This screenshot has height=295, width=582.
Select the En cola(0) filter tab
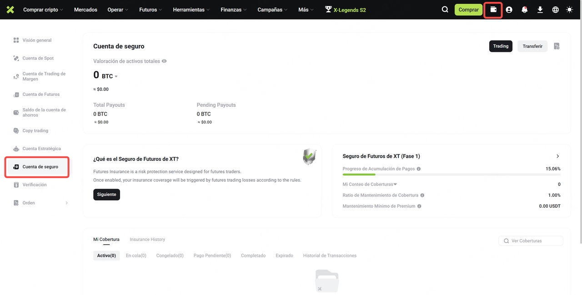136,255
